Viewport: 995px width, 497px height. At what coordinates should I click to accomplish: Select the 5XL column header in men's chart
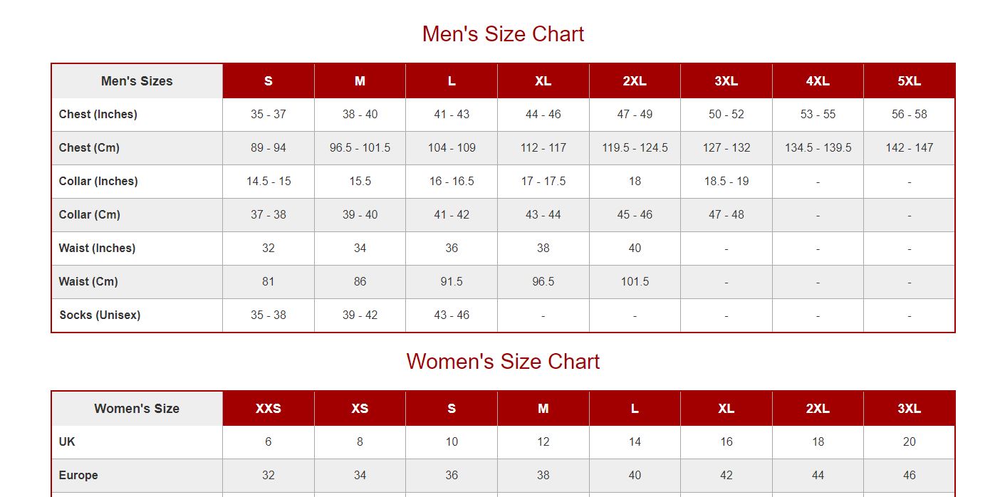click(x=909, y=81)
